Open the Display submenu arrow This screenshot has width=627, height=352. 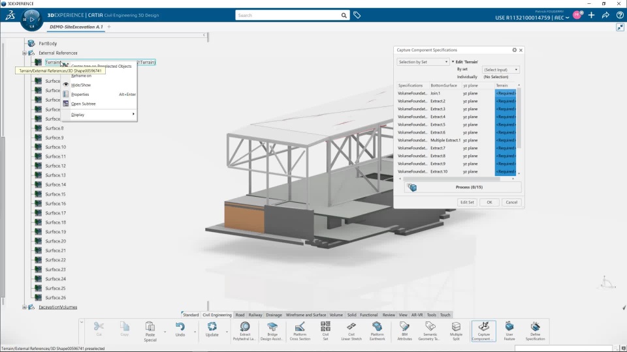[x=133, y=114]
